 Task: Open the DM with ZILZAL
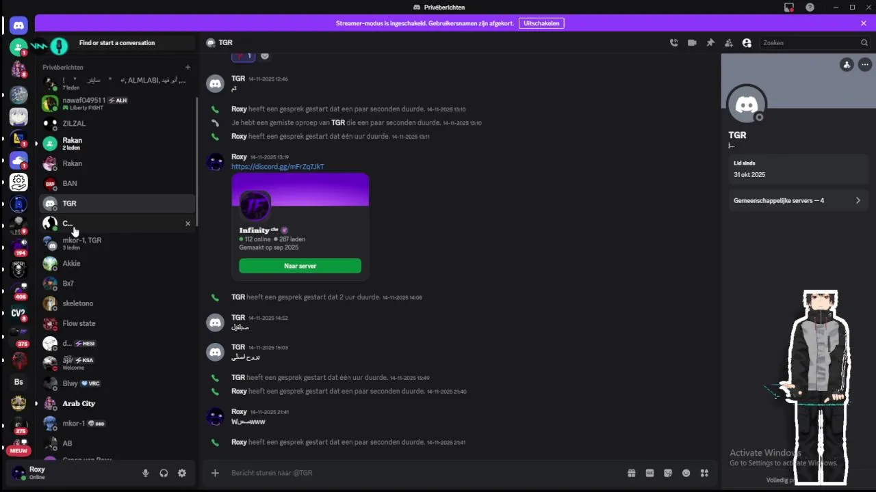(x=118, y=124)
